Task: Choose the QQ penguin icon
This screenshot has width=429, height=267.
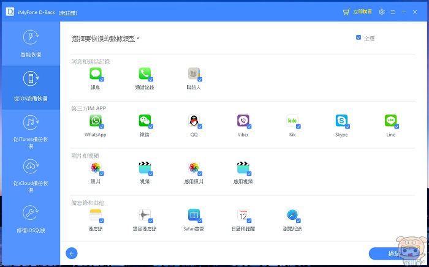Action: [194, 121]
